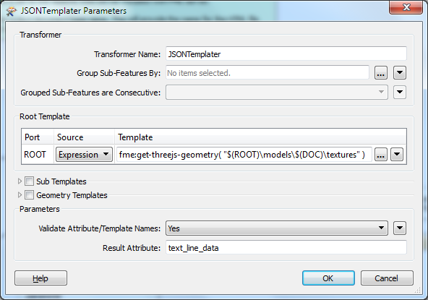Close the JSONTemplater Parameters dialog
This screenshot has width=428, height=300.
tap(406, 7)
